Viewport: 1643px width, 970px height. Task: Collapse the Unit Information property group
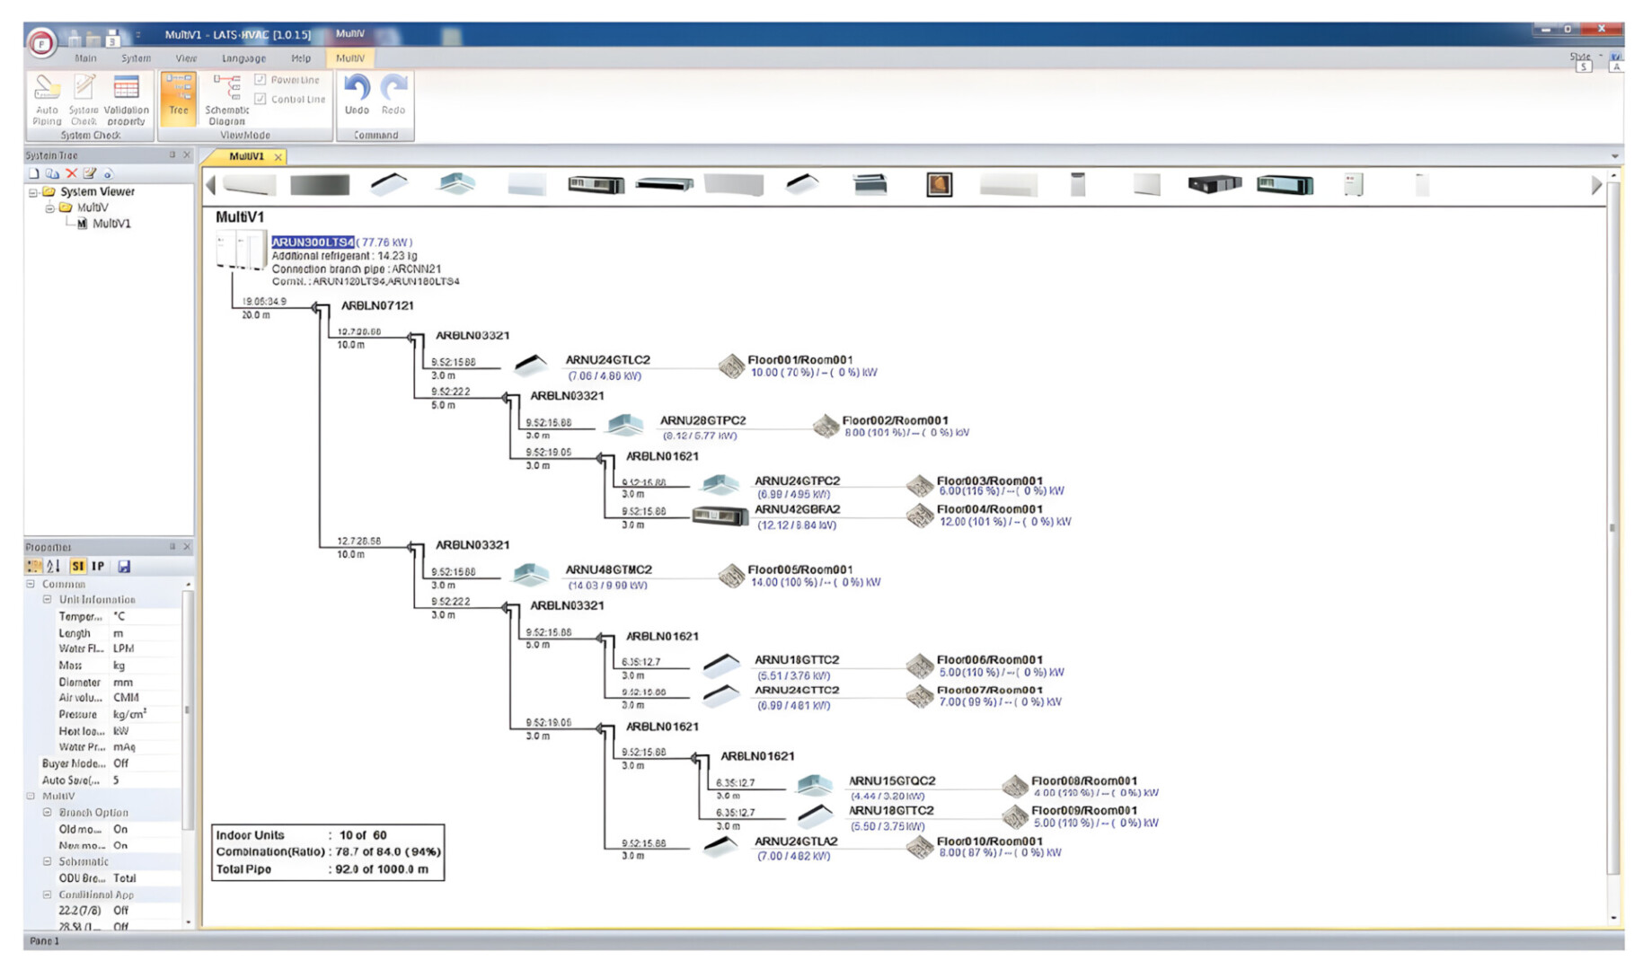point(48,600)
